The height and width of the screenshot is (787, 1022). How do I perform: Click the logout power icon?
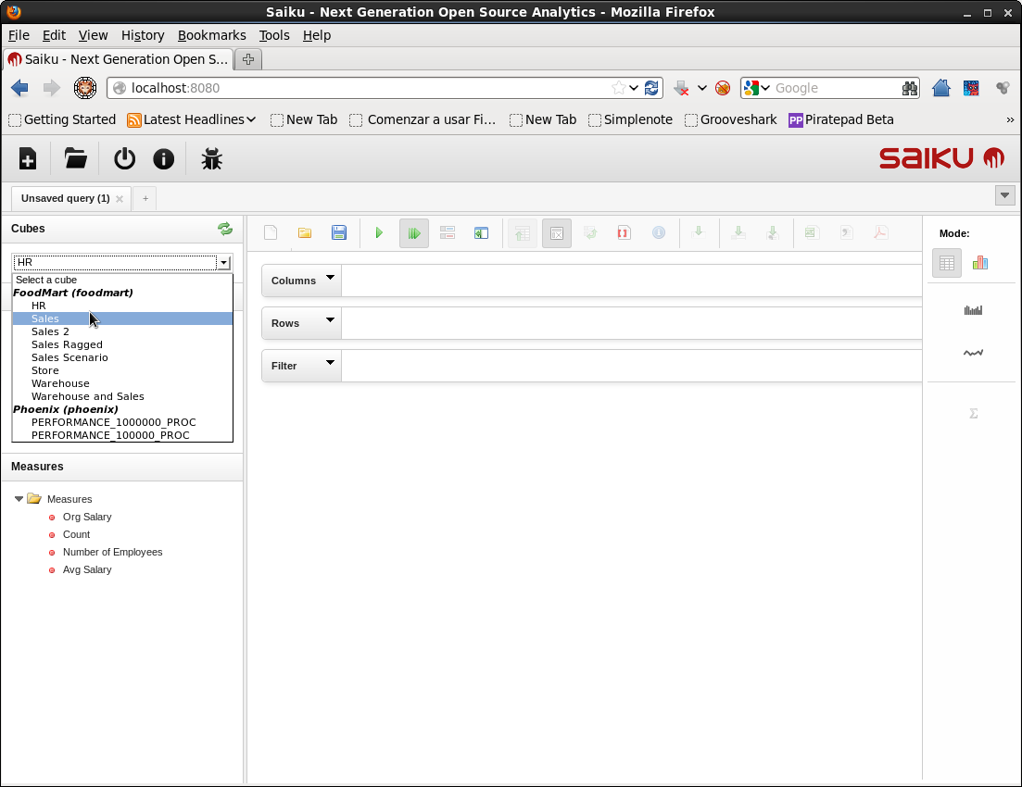point(124,159)
